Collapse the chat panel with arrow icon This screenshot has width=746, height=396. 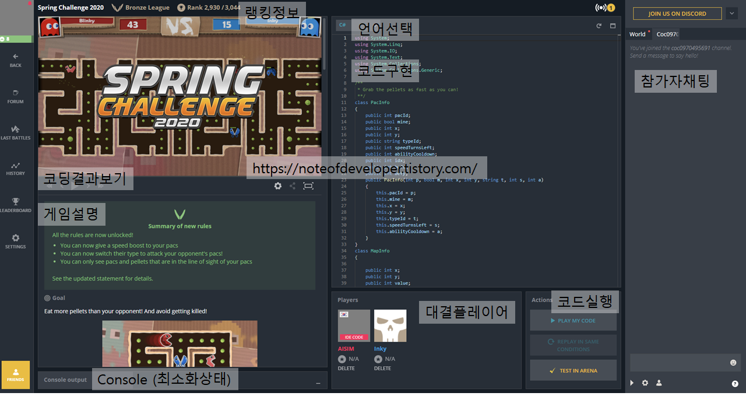tap(632, 383)
